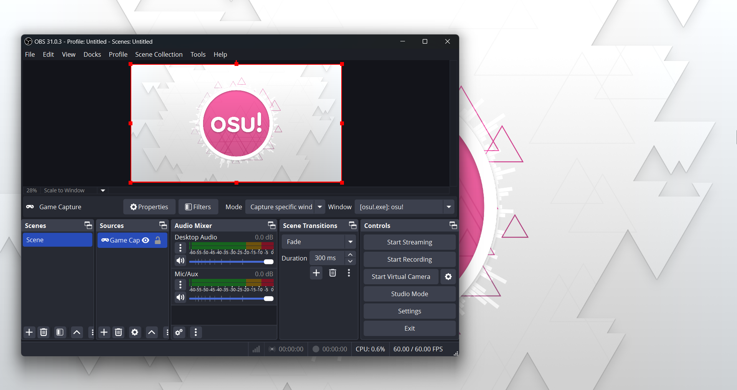Add a configurable scene transition

(x=316, y=273)
